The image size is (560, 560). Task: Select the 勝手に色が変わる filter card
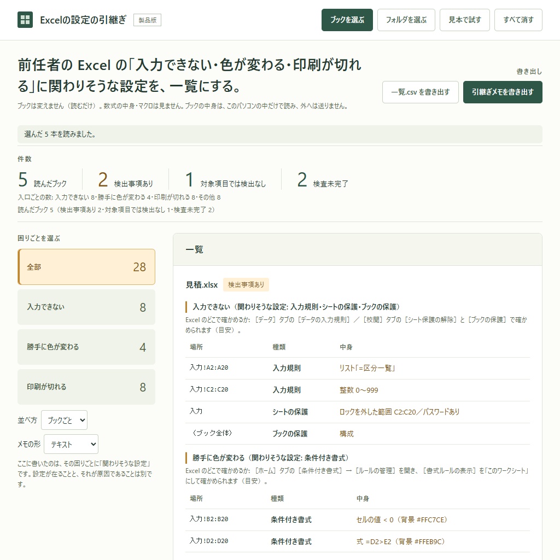[x=86, y=347]
